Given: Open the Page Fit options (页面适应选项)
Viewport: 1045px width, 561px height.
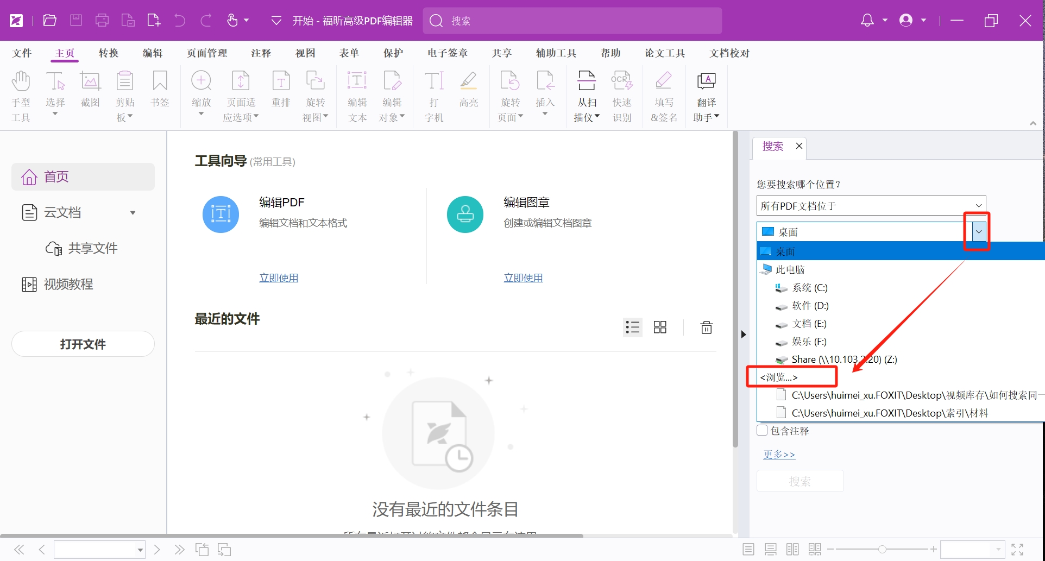Looking at the screenshot, I should coord(241,96).
